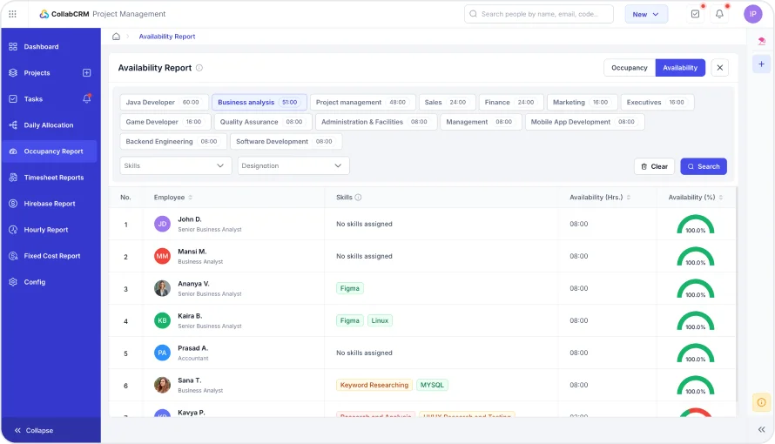Open the task checklist icon in header
Screen dimensions: 775x444
click(x=695, y=14)
